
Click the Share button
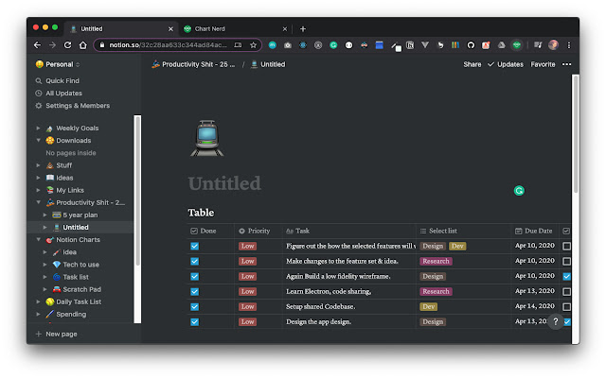click(472, 64)
